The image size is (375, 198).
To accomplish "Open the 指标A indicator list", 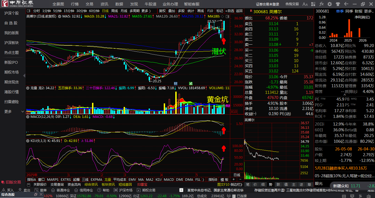I will tap(32, 180).
